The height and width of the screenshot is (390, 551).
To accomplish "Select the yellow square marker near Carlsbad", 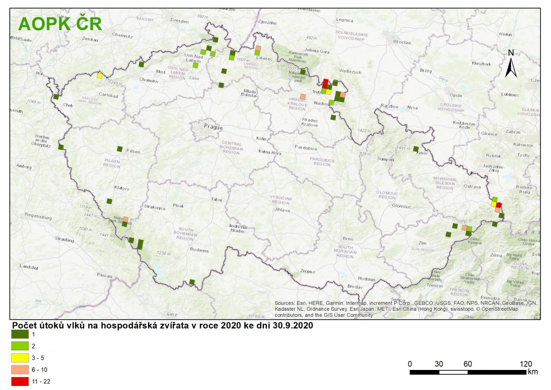I will tap(100, 76).
